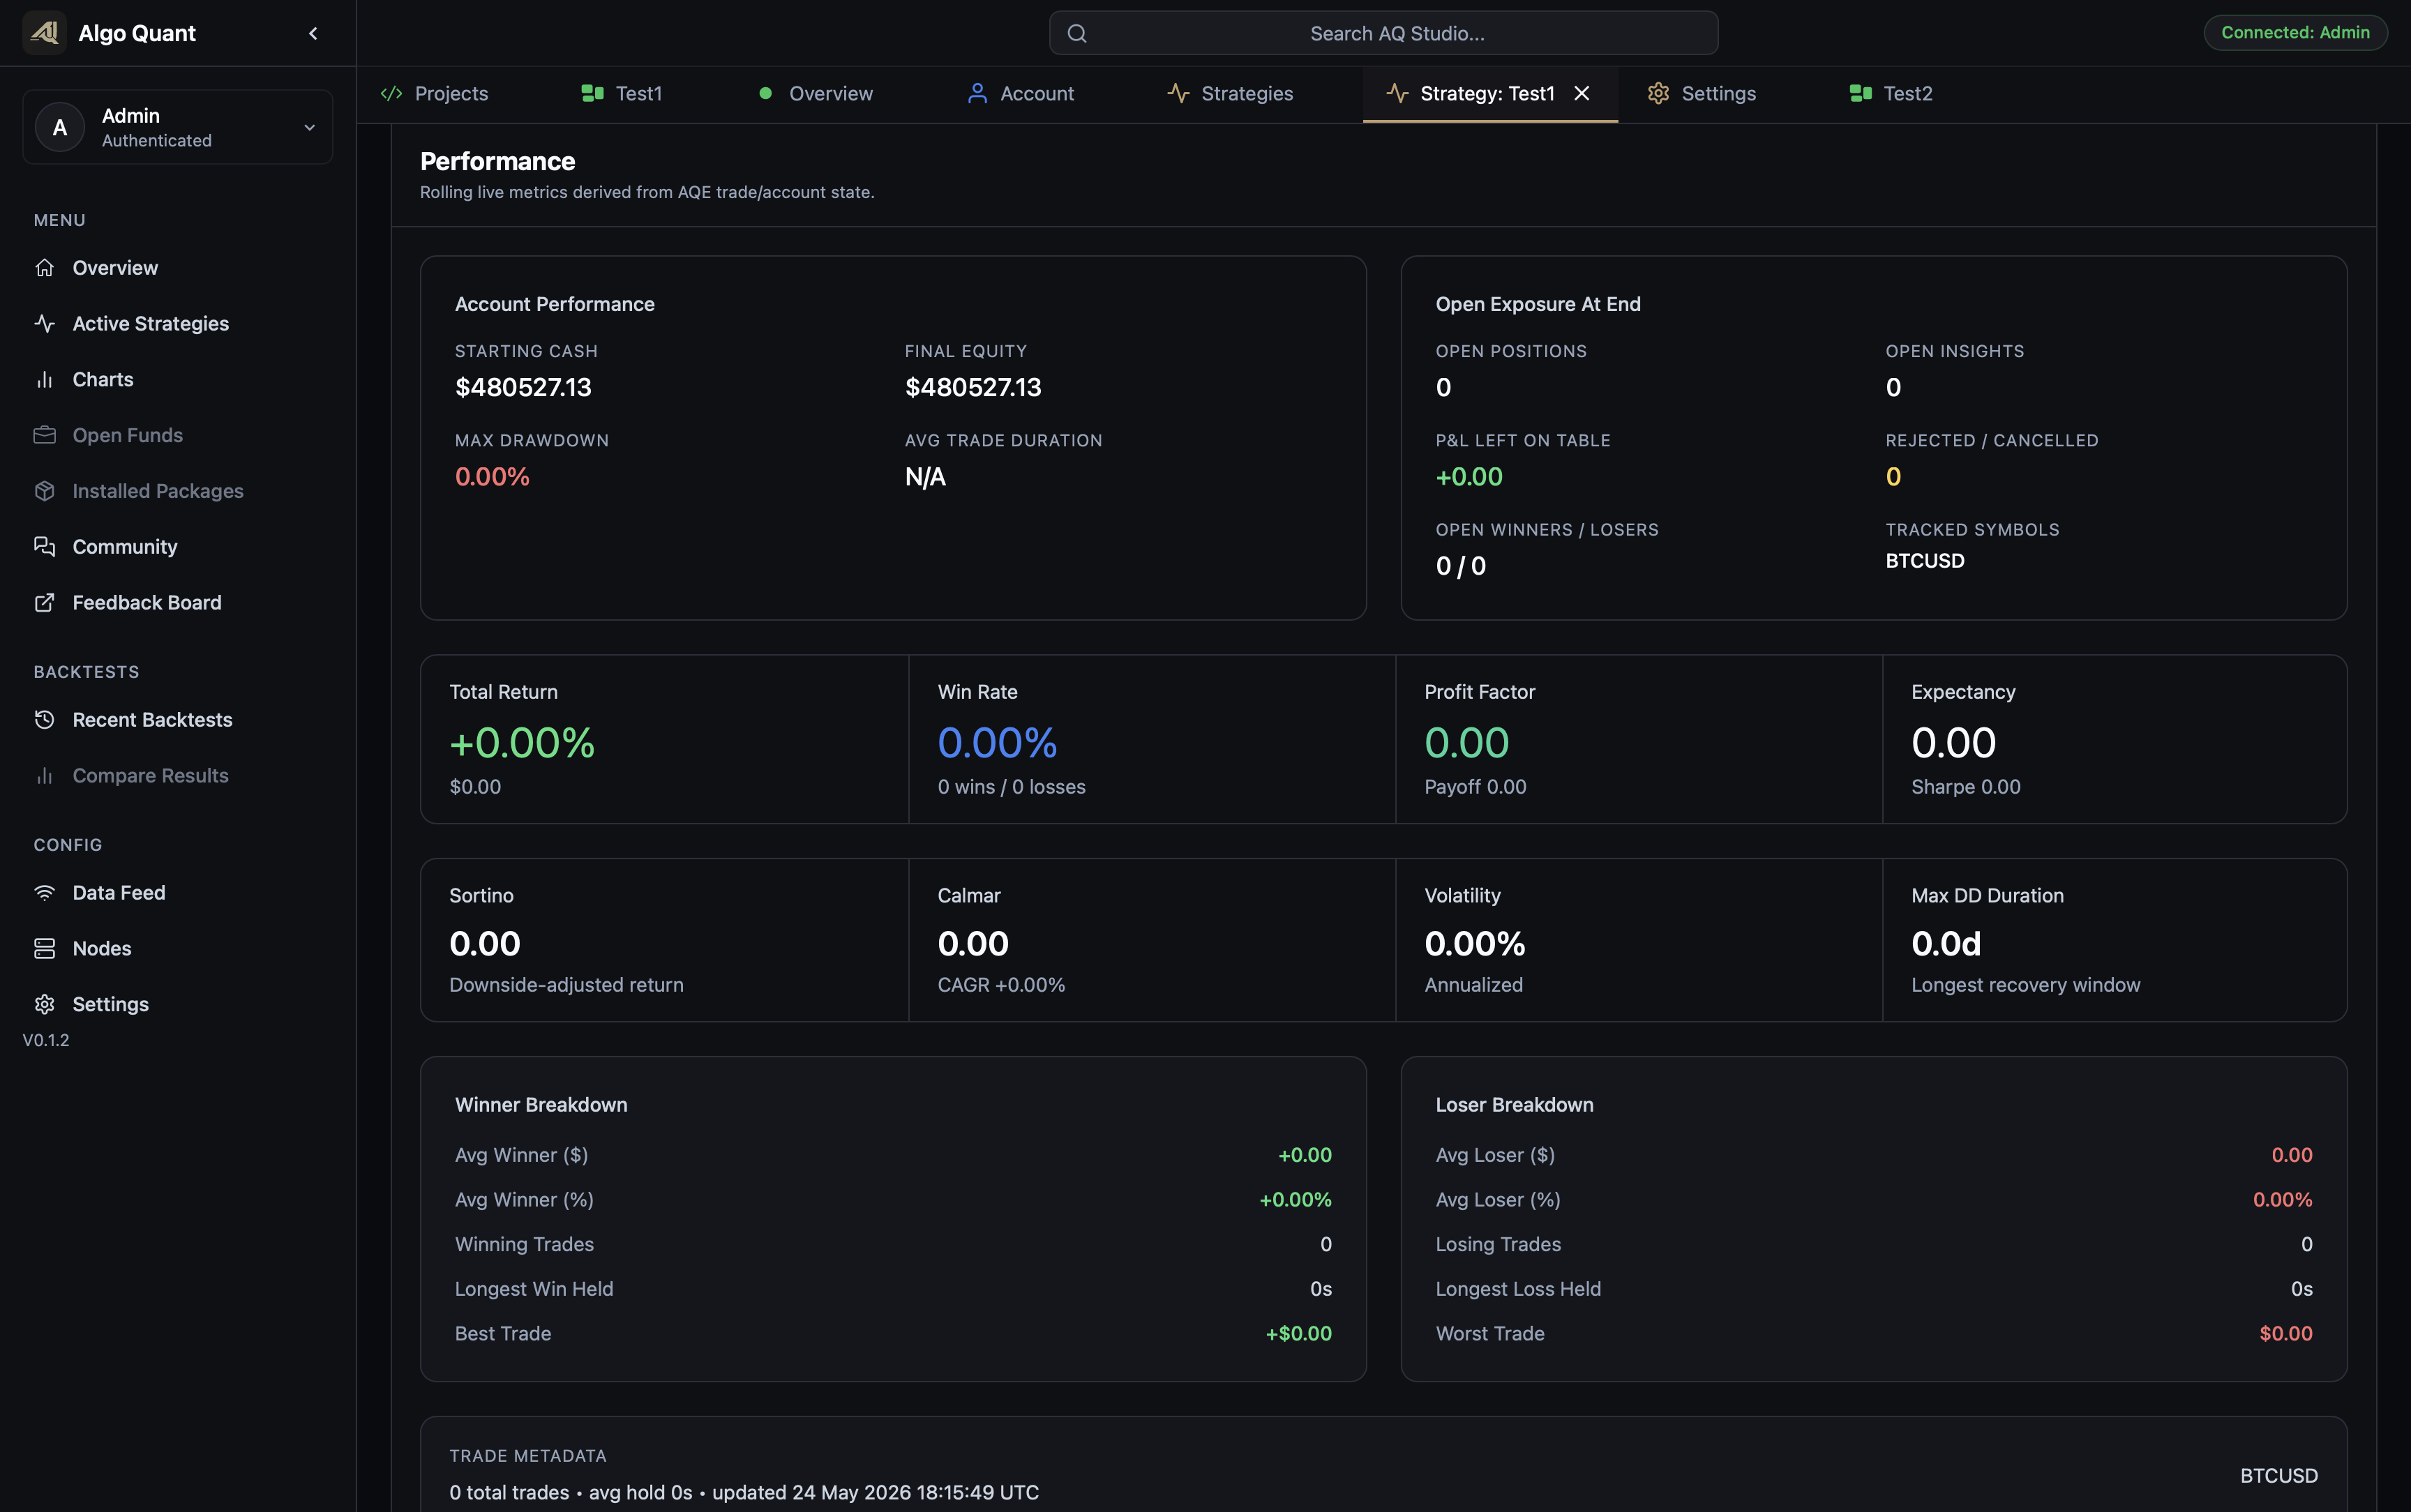
Task: Click the Nodes server icon
Action: 44,948
